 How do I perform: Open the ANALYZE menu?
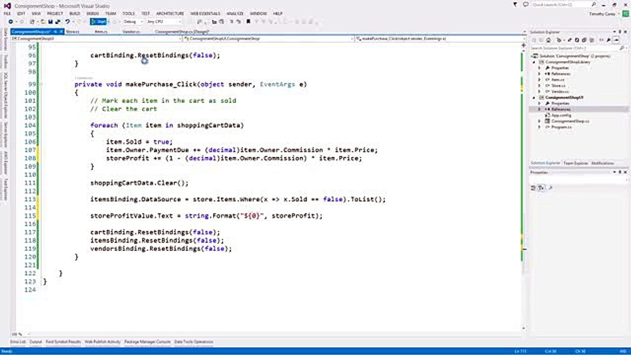coord(235,14)
